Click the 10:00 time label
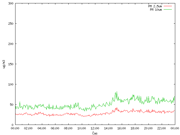The height and width of the screenshot is (135, 180). (82, 128)
